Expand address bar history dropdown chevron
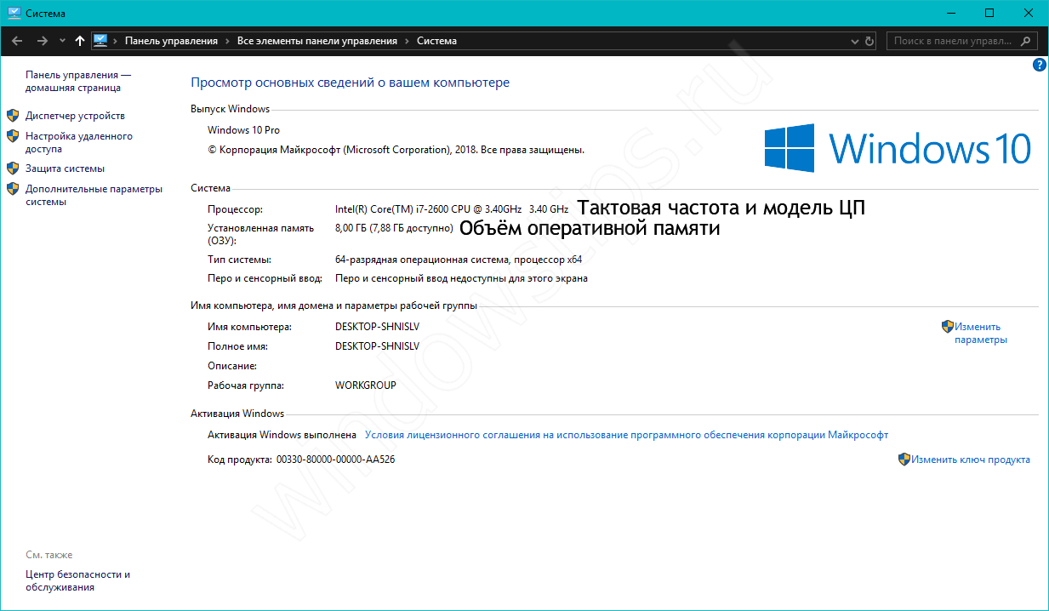This screenshot has height=611, width=1049. (855, 41)
